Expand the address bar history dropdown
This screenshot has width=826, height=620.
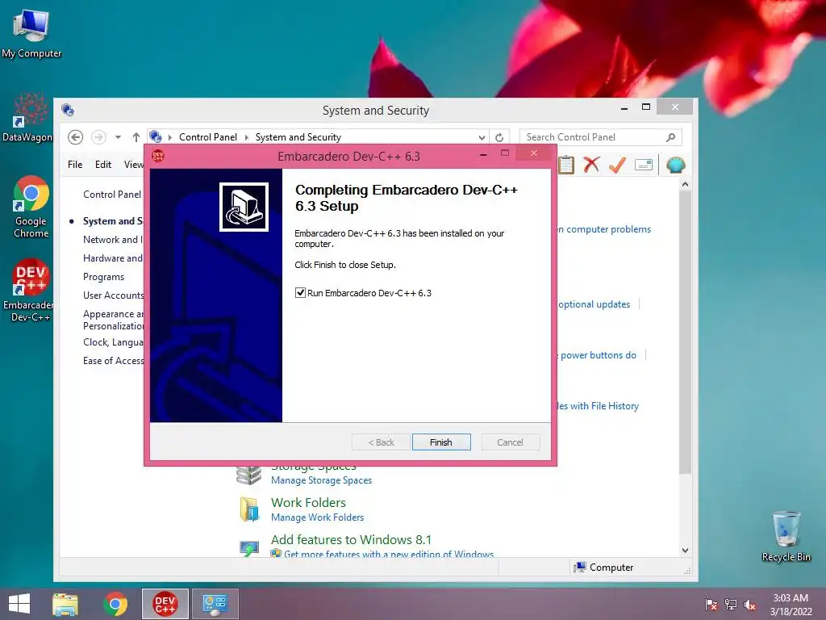[482, 137]
